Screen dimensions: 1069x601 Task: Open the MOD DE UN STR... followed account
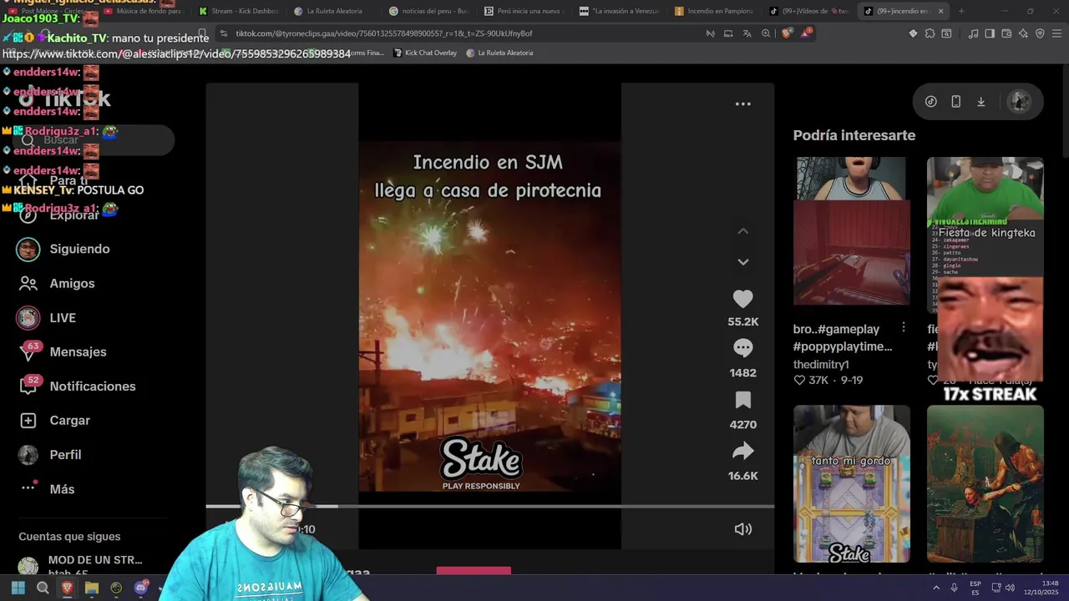click(81, 565)
